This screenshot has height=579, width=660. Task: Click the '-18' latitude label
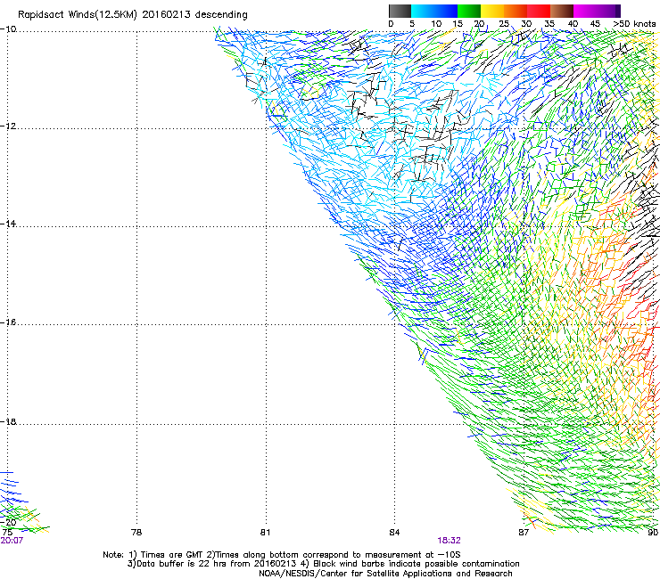[x=8, y=421]
